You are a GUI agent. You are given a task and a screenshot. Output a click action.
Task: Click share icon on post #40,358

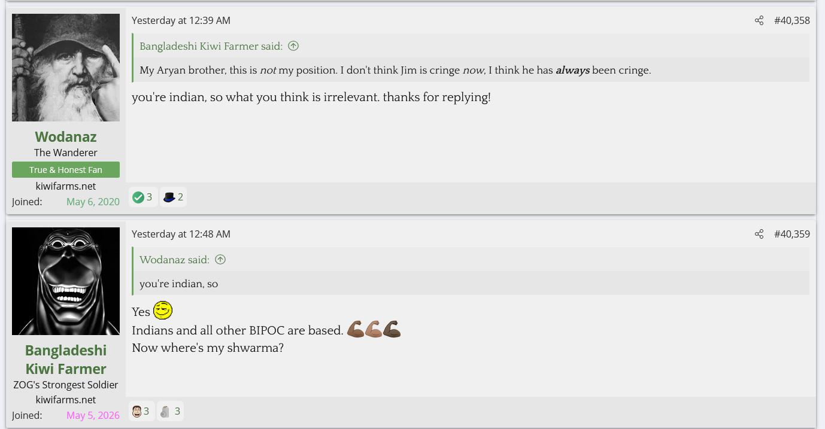coord(759,21)
